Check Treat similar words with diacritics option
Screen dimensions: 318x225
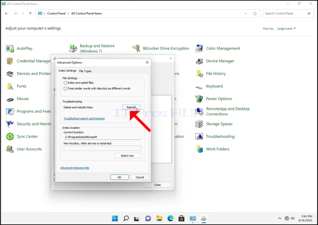tap(65, 89)
